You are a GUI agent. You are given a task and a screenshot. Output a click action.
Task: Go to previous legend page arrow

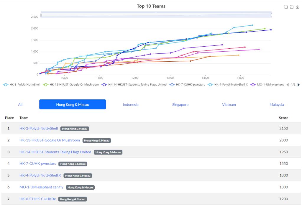288,85
